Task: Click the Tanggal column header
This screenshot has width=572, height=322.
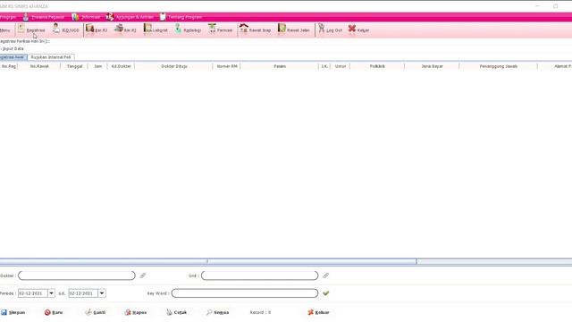Action: click(74, 66)
